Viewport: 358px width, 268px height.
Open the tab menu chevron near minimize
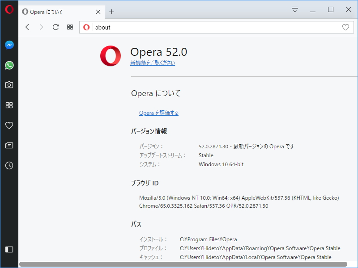tap(294, 9)
